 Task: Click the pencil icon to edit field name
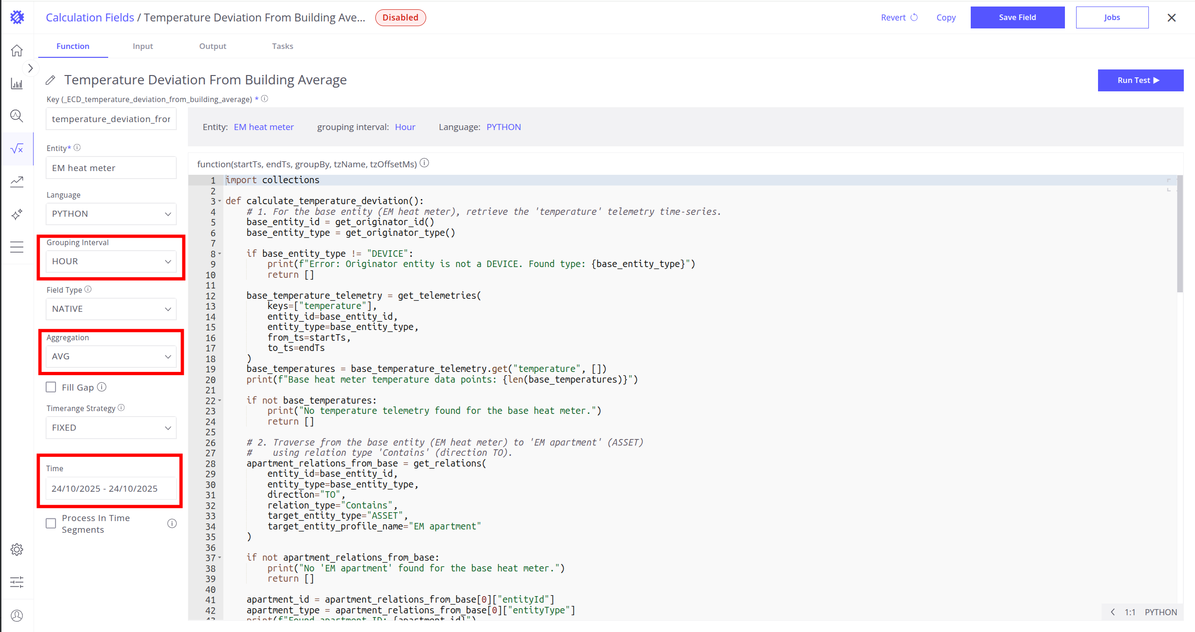(x=50, y=80)
